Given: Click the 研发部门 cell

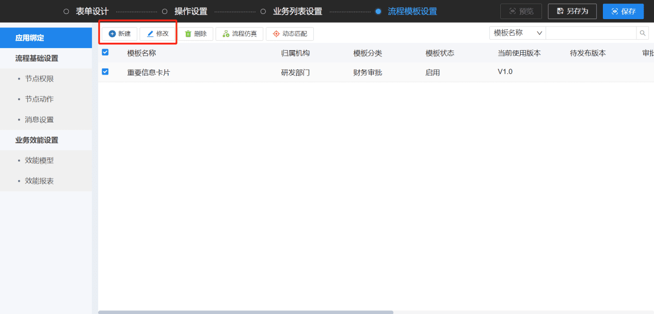Looking at the screenshot, I should pyautogui.click(x=296, y=72).
